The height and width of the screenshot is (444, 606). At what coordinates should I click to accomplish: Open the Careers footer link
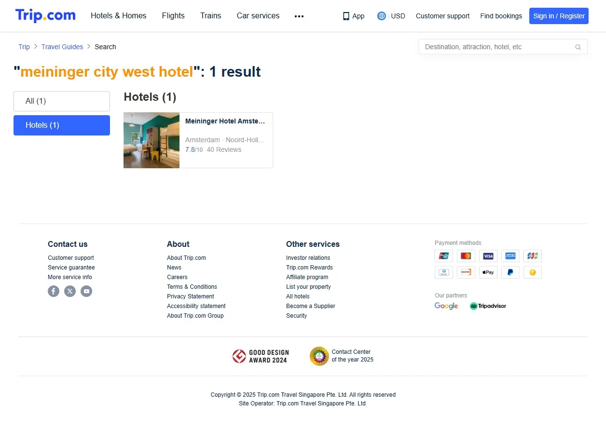pos(177,277)
